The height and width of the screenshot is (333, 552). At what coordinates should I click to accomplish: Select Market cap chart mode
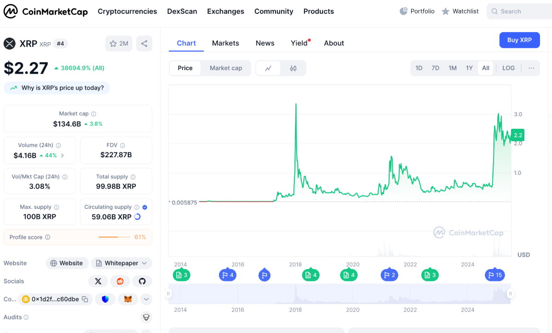click(x=226, y=68)
